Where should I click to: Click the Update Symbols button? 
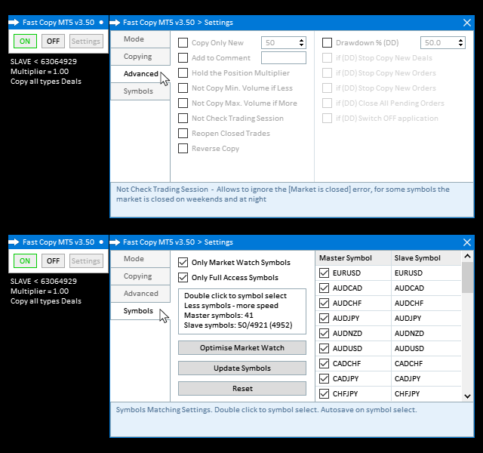click(x=242, y=368)
